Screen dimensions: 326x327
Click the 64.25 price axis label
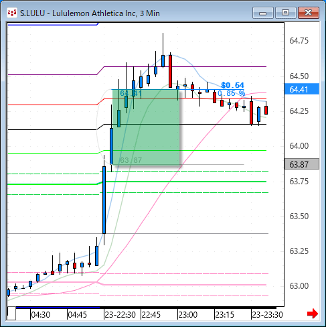299,111
